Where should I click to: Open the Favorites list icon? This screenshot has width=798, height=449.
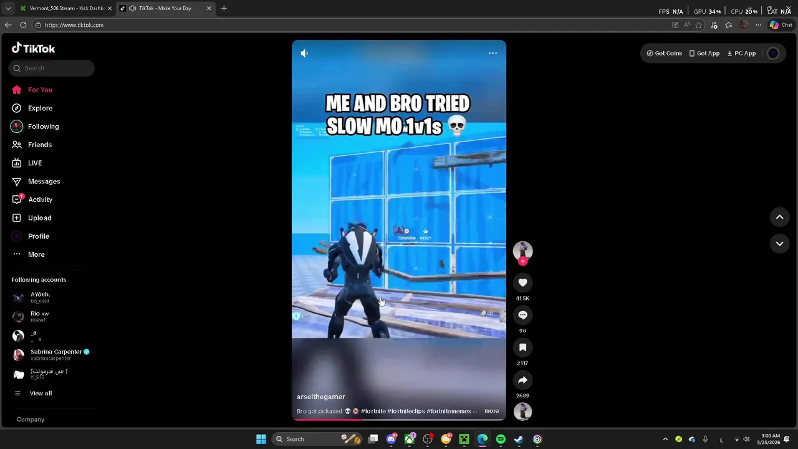tap(728, 25)
